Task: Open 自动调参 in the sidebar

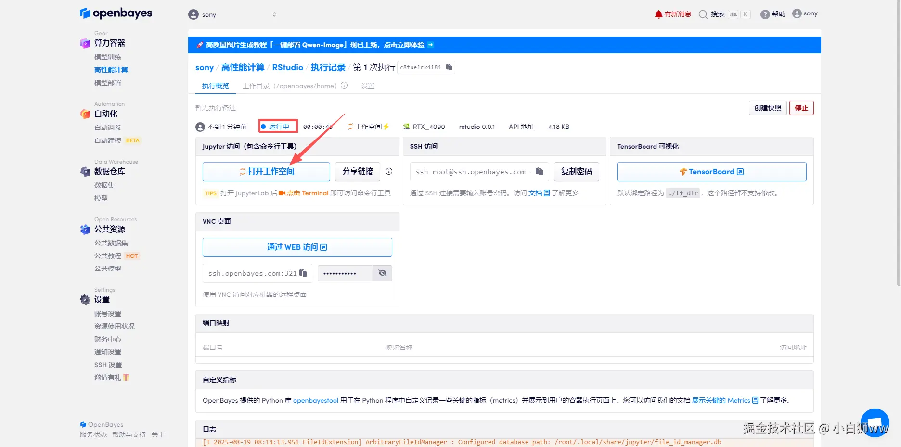Action: (108, 128)
